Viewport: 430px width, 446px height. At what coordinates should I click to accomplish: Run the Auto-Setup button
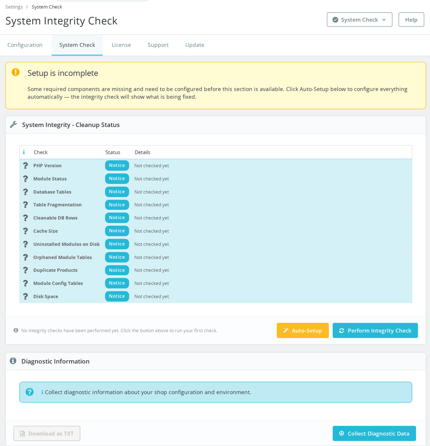[x=303, y=330]
